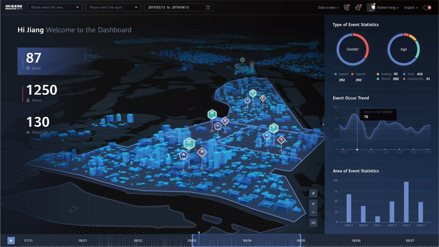Select the 87 Event statistics card
439x247 pixels.
click(x=50, y=60)
